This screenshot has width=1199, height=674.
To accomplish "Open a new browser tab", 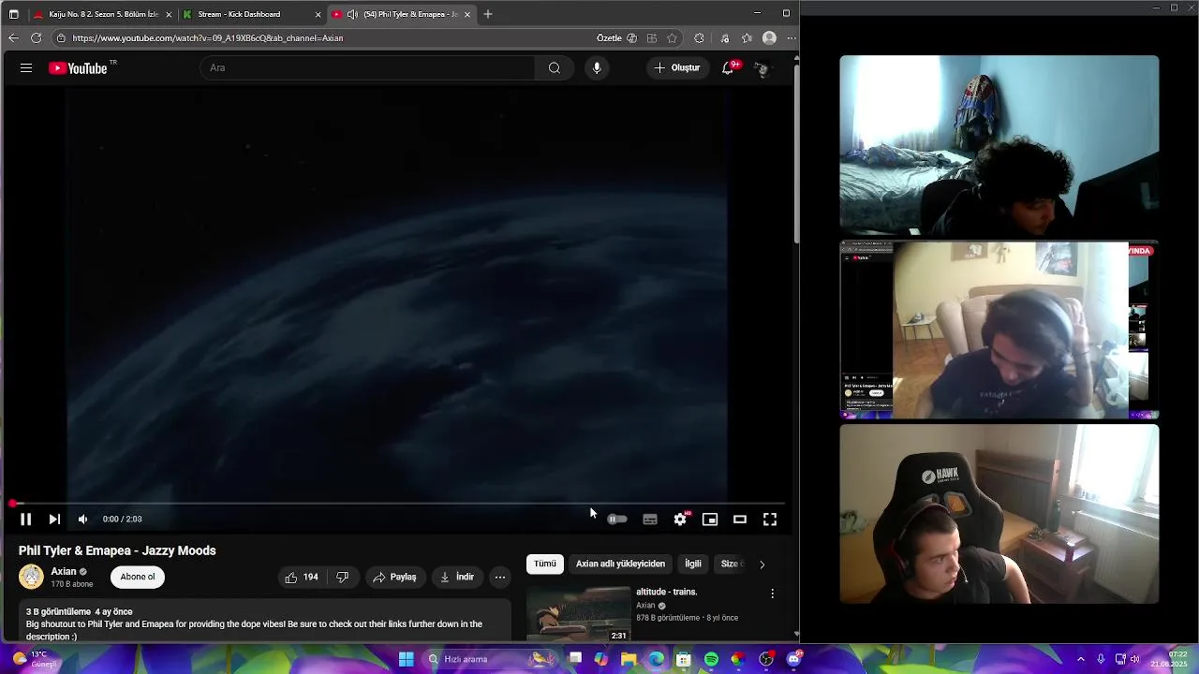I will 488,14.
